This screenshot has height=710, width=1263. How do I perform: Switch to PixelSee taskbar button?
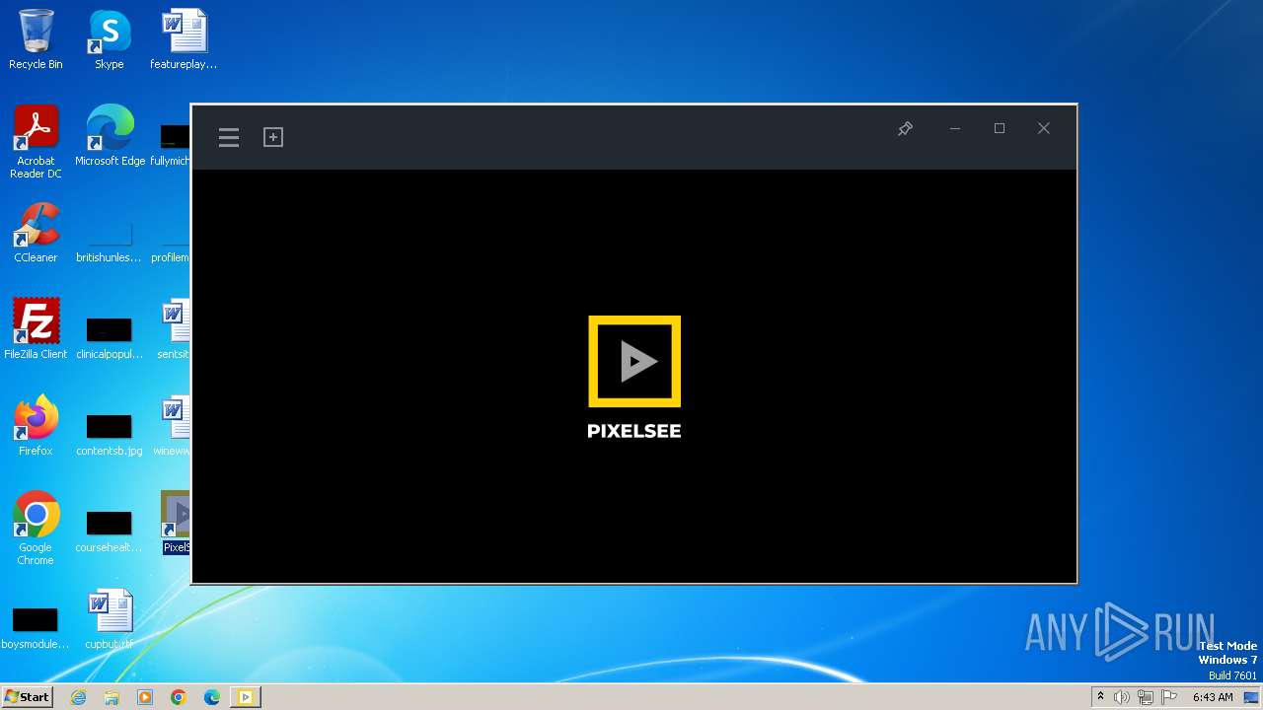pyautogui.click(x=246, y=697)
